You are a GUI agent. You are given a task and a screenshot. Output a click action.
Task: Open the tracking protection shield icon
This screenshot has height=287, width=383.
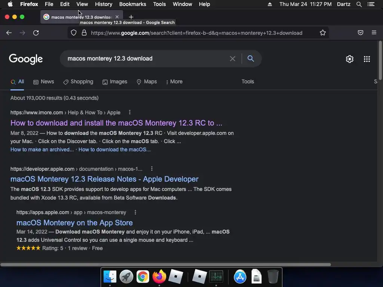[74, 33]
